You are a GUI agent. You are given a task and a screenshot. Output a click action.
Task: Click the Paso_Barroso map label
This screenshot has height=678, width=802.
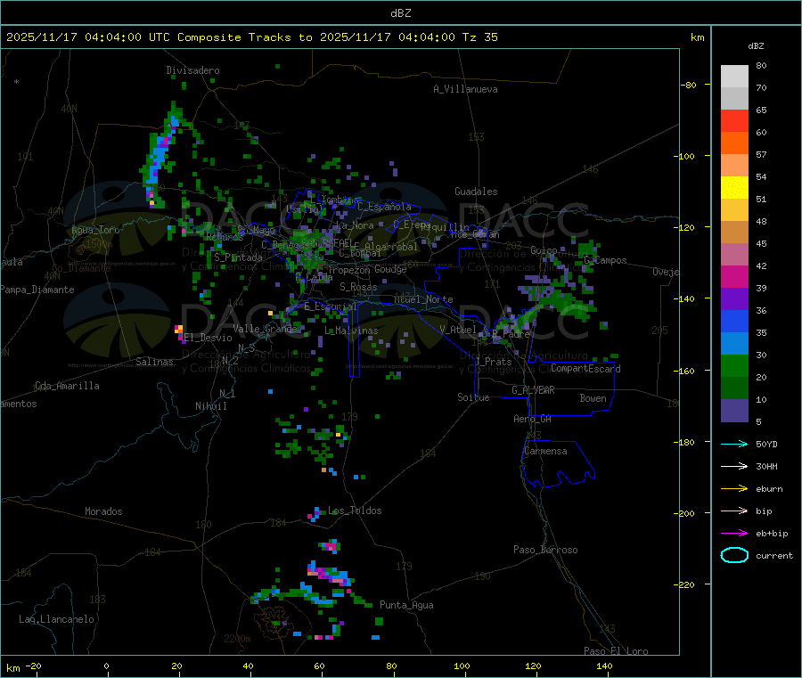pyautogui.click(x=545, y=550)
